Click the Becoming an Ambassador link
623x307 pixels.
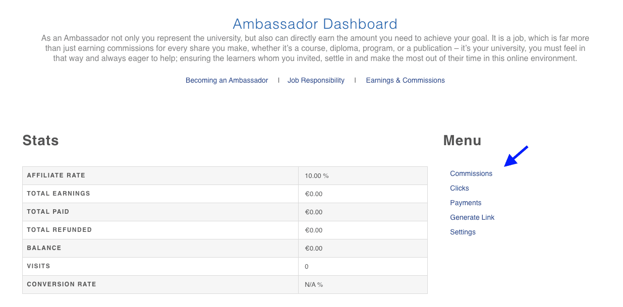(226, 80)
